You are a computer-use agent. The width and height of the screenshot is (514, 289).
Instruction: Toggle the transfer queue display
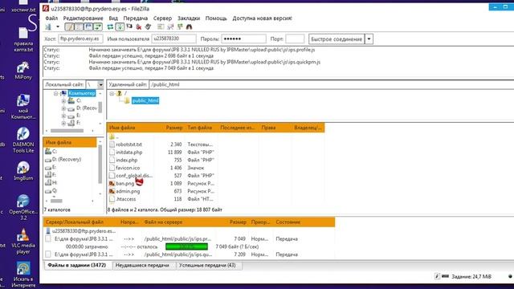(98, 26)
